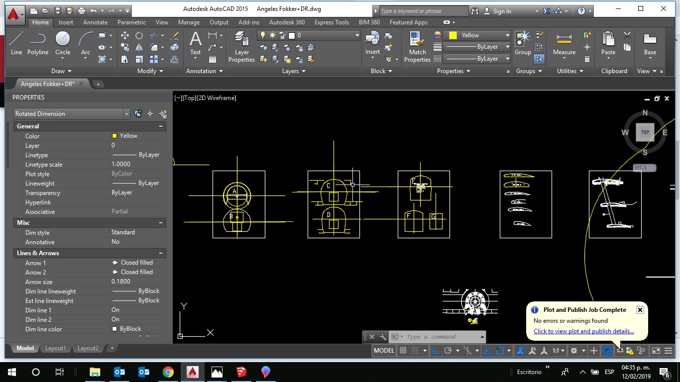The image size is (680, 382).
Task: Toggle hardware acceleration in status bar
Action: [607, 351]
